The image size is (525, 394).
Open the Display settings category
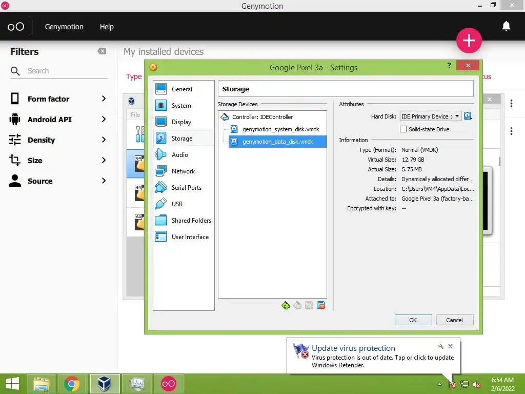click(x=184, y=122)
